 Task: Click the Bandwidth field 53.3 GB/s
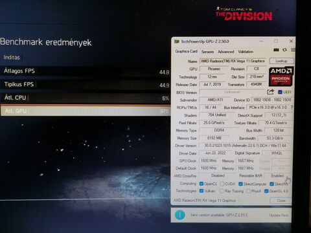click(x=275, y=138)
